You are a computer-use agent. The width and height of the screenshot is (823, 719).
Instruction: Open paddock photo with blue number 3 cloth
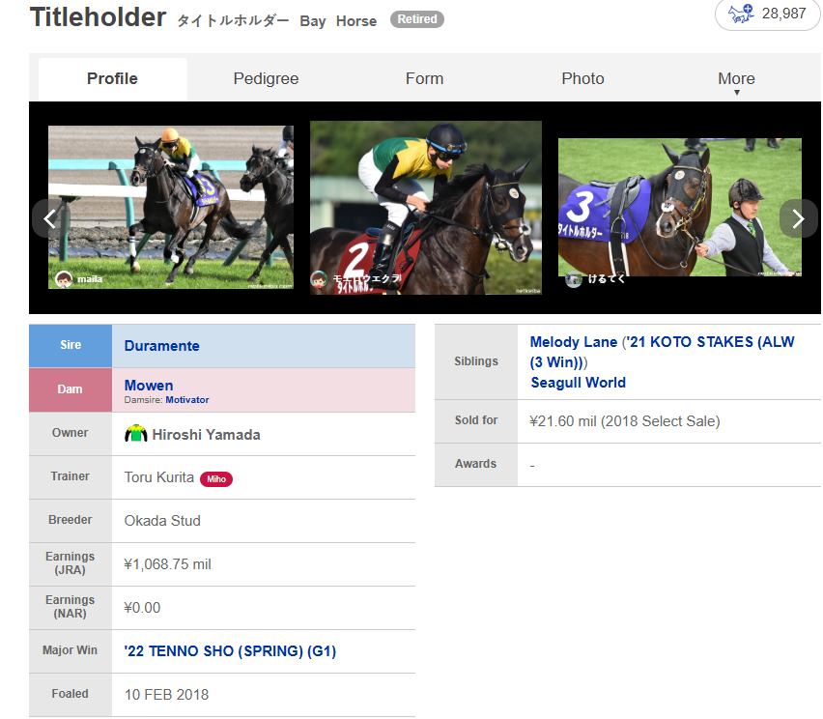click(x=680, y=207)
